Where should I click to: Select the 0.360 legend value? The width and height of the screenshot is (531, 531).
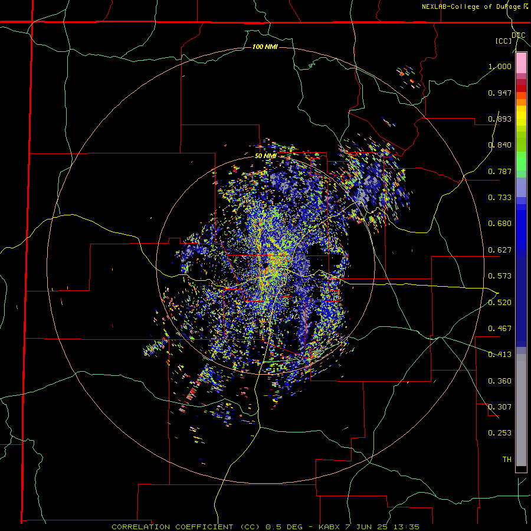[500, 381]
